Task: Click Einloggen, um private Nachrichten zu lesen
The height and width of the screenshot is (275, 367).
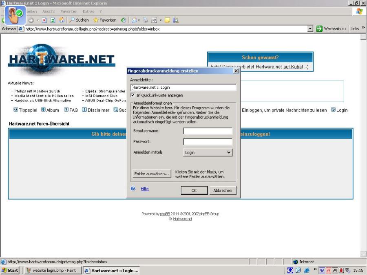Action: coord(284,110)
